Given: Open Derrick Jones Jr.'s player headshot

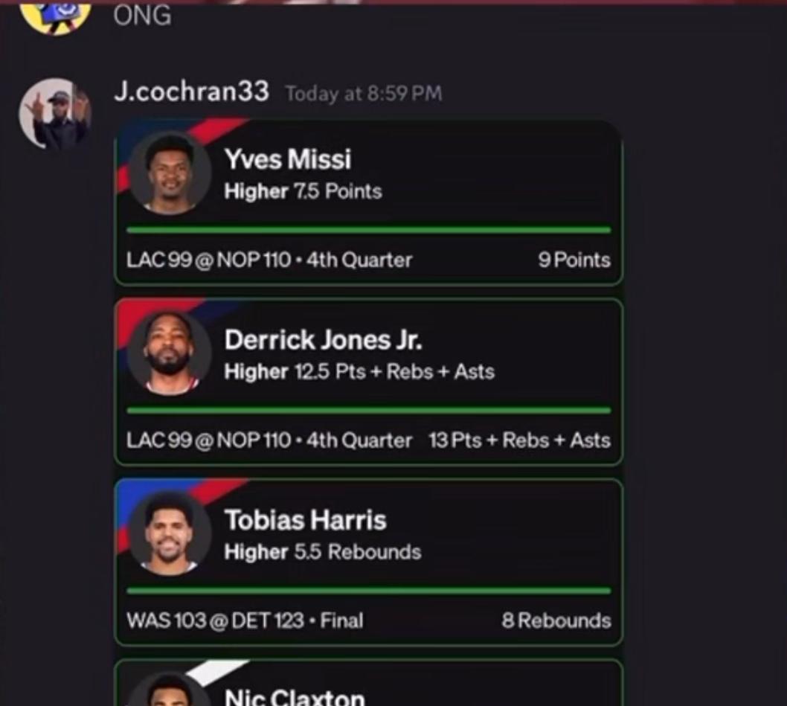Looking at the screenshot, I should point(170,353).
